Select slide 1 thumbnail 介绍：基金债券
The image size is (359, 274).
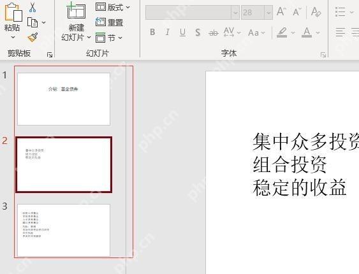tap(64, 99)
